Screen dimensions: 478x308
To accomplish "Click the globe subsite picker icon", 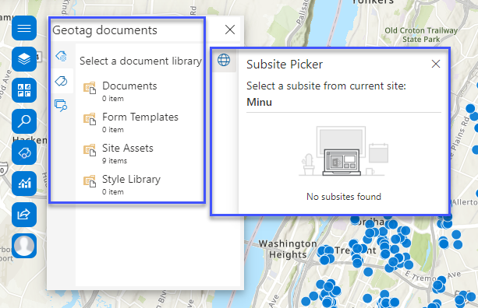I will pos(224,60).
